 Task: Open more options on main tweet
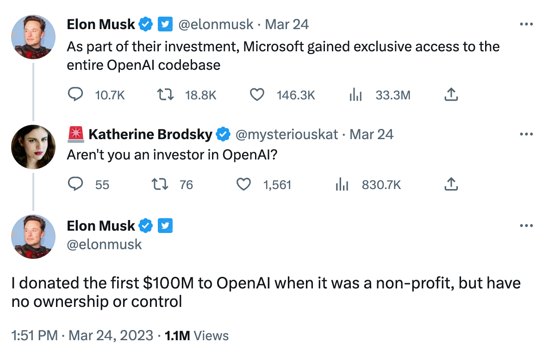pos(526,226)
